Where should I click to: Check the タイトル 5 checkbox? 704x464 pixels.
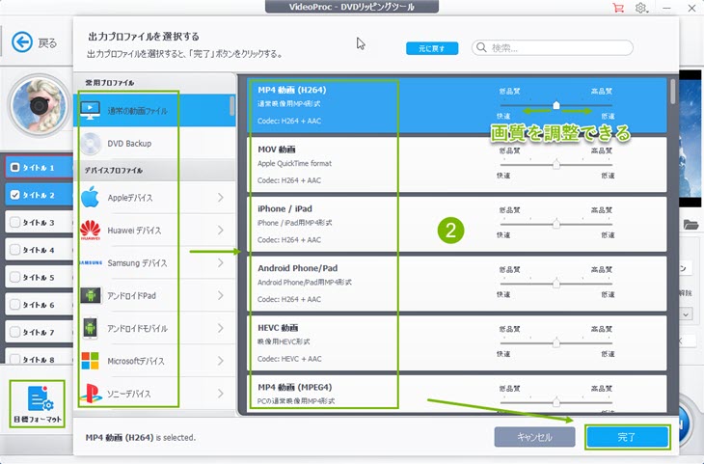tap(14, 277)
